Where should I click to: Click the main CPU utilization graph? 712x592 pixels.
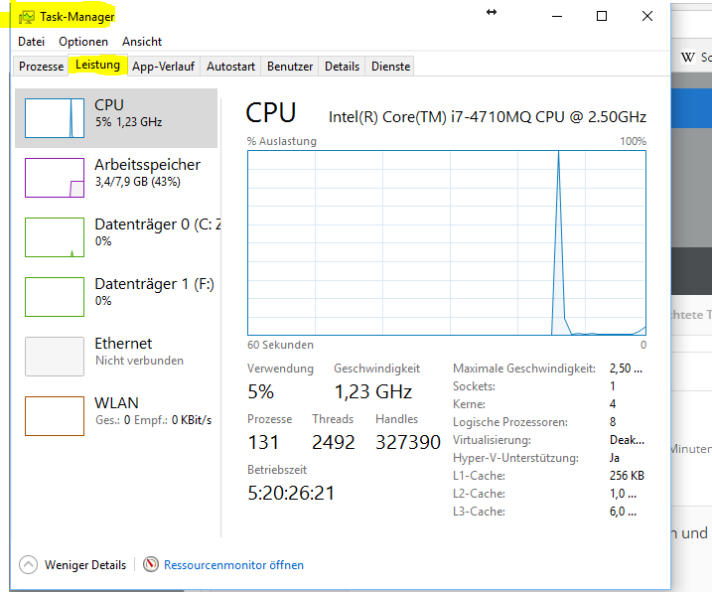tap(446, 242)
